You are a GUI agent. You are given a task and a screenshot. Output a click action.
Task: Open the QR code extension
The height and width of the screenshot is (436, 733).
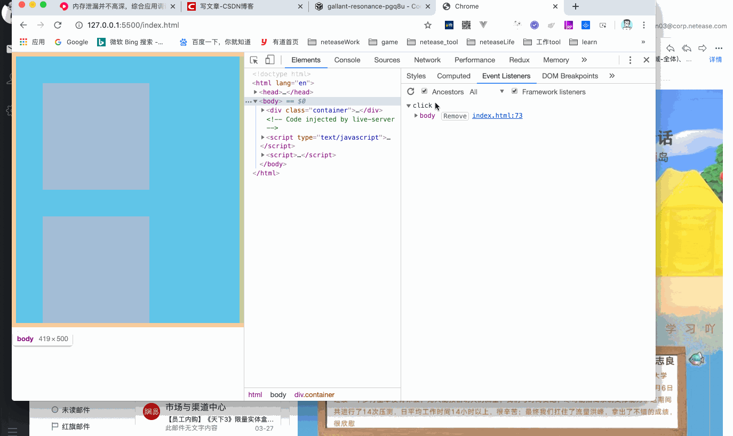pyautogui.click(x=466, y=25)
